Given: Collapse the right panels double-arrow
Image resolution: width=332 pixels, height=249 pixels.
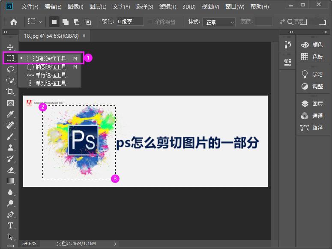Looking at the screenshot, I should (x=326, y=32).
